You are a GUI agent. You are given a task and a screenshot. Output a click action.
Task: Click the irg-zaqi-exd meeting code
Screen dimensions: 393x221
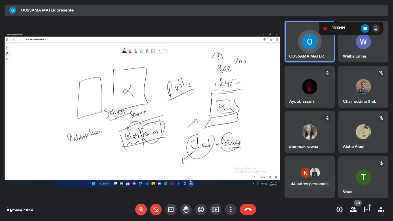(x=20, y=209)
